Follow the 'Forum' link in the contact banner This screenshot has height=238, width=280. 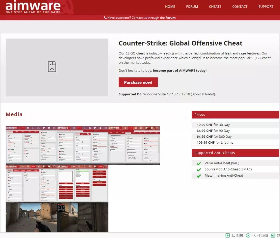click(x=170, y=18)
